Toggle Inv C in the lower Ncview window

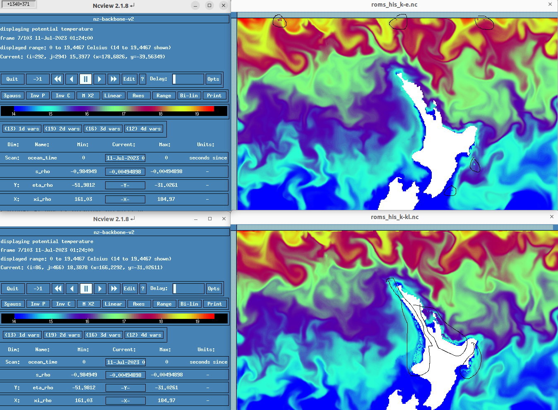point(63,304)
